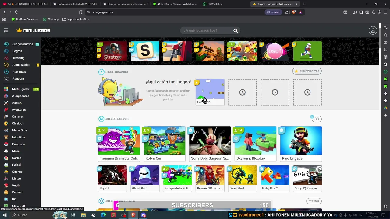Open the Skywars: Bloxd.io game card

pyautogui.click(x=255, y=144)
